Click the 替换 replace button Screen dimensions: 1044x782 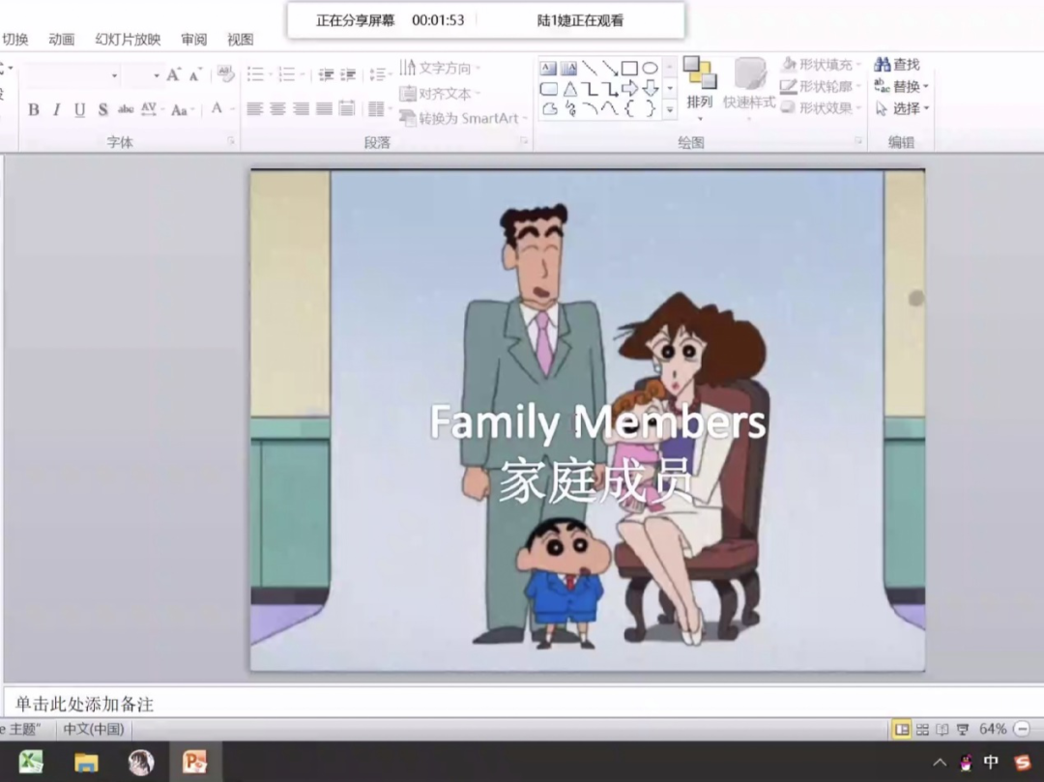tap(902, 86)
